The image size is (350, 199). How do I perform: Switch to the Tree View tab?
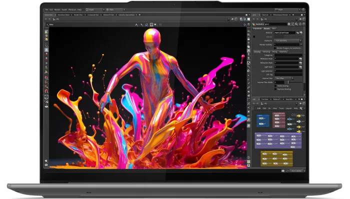(x=264, y=99)
